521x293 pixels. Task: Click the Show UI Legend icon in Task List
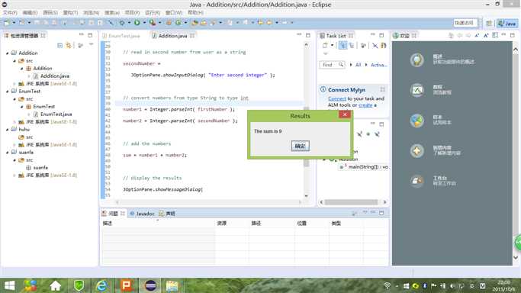point(384,45)
